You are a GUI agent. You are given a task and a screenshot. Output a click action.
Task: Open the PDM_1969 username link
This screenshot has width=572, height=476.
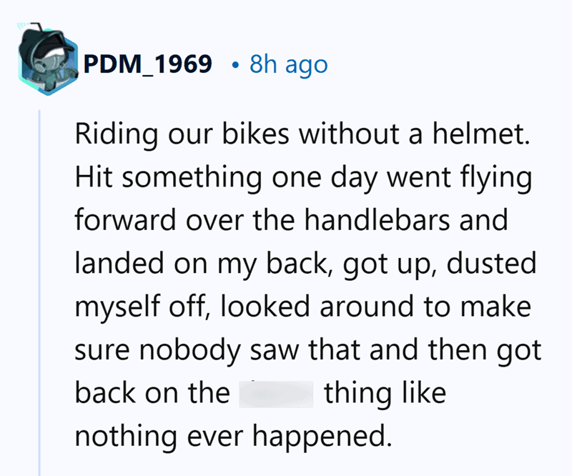pyautogui.click(x=148, y=64)
